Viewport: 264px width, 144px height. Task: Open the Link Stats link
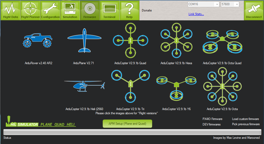point(196,14)
